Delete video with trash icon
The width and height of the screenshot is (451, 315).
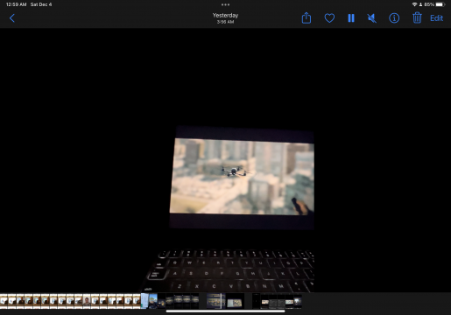coord(417,18)
